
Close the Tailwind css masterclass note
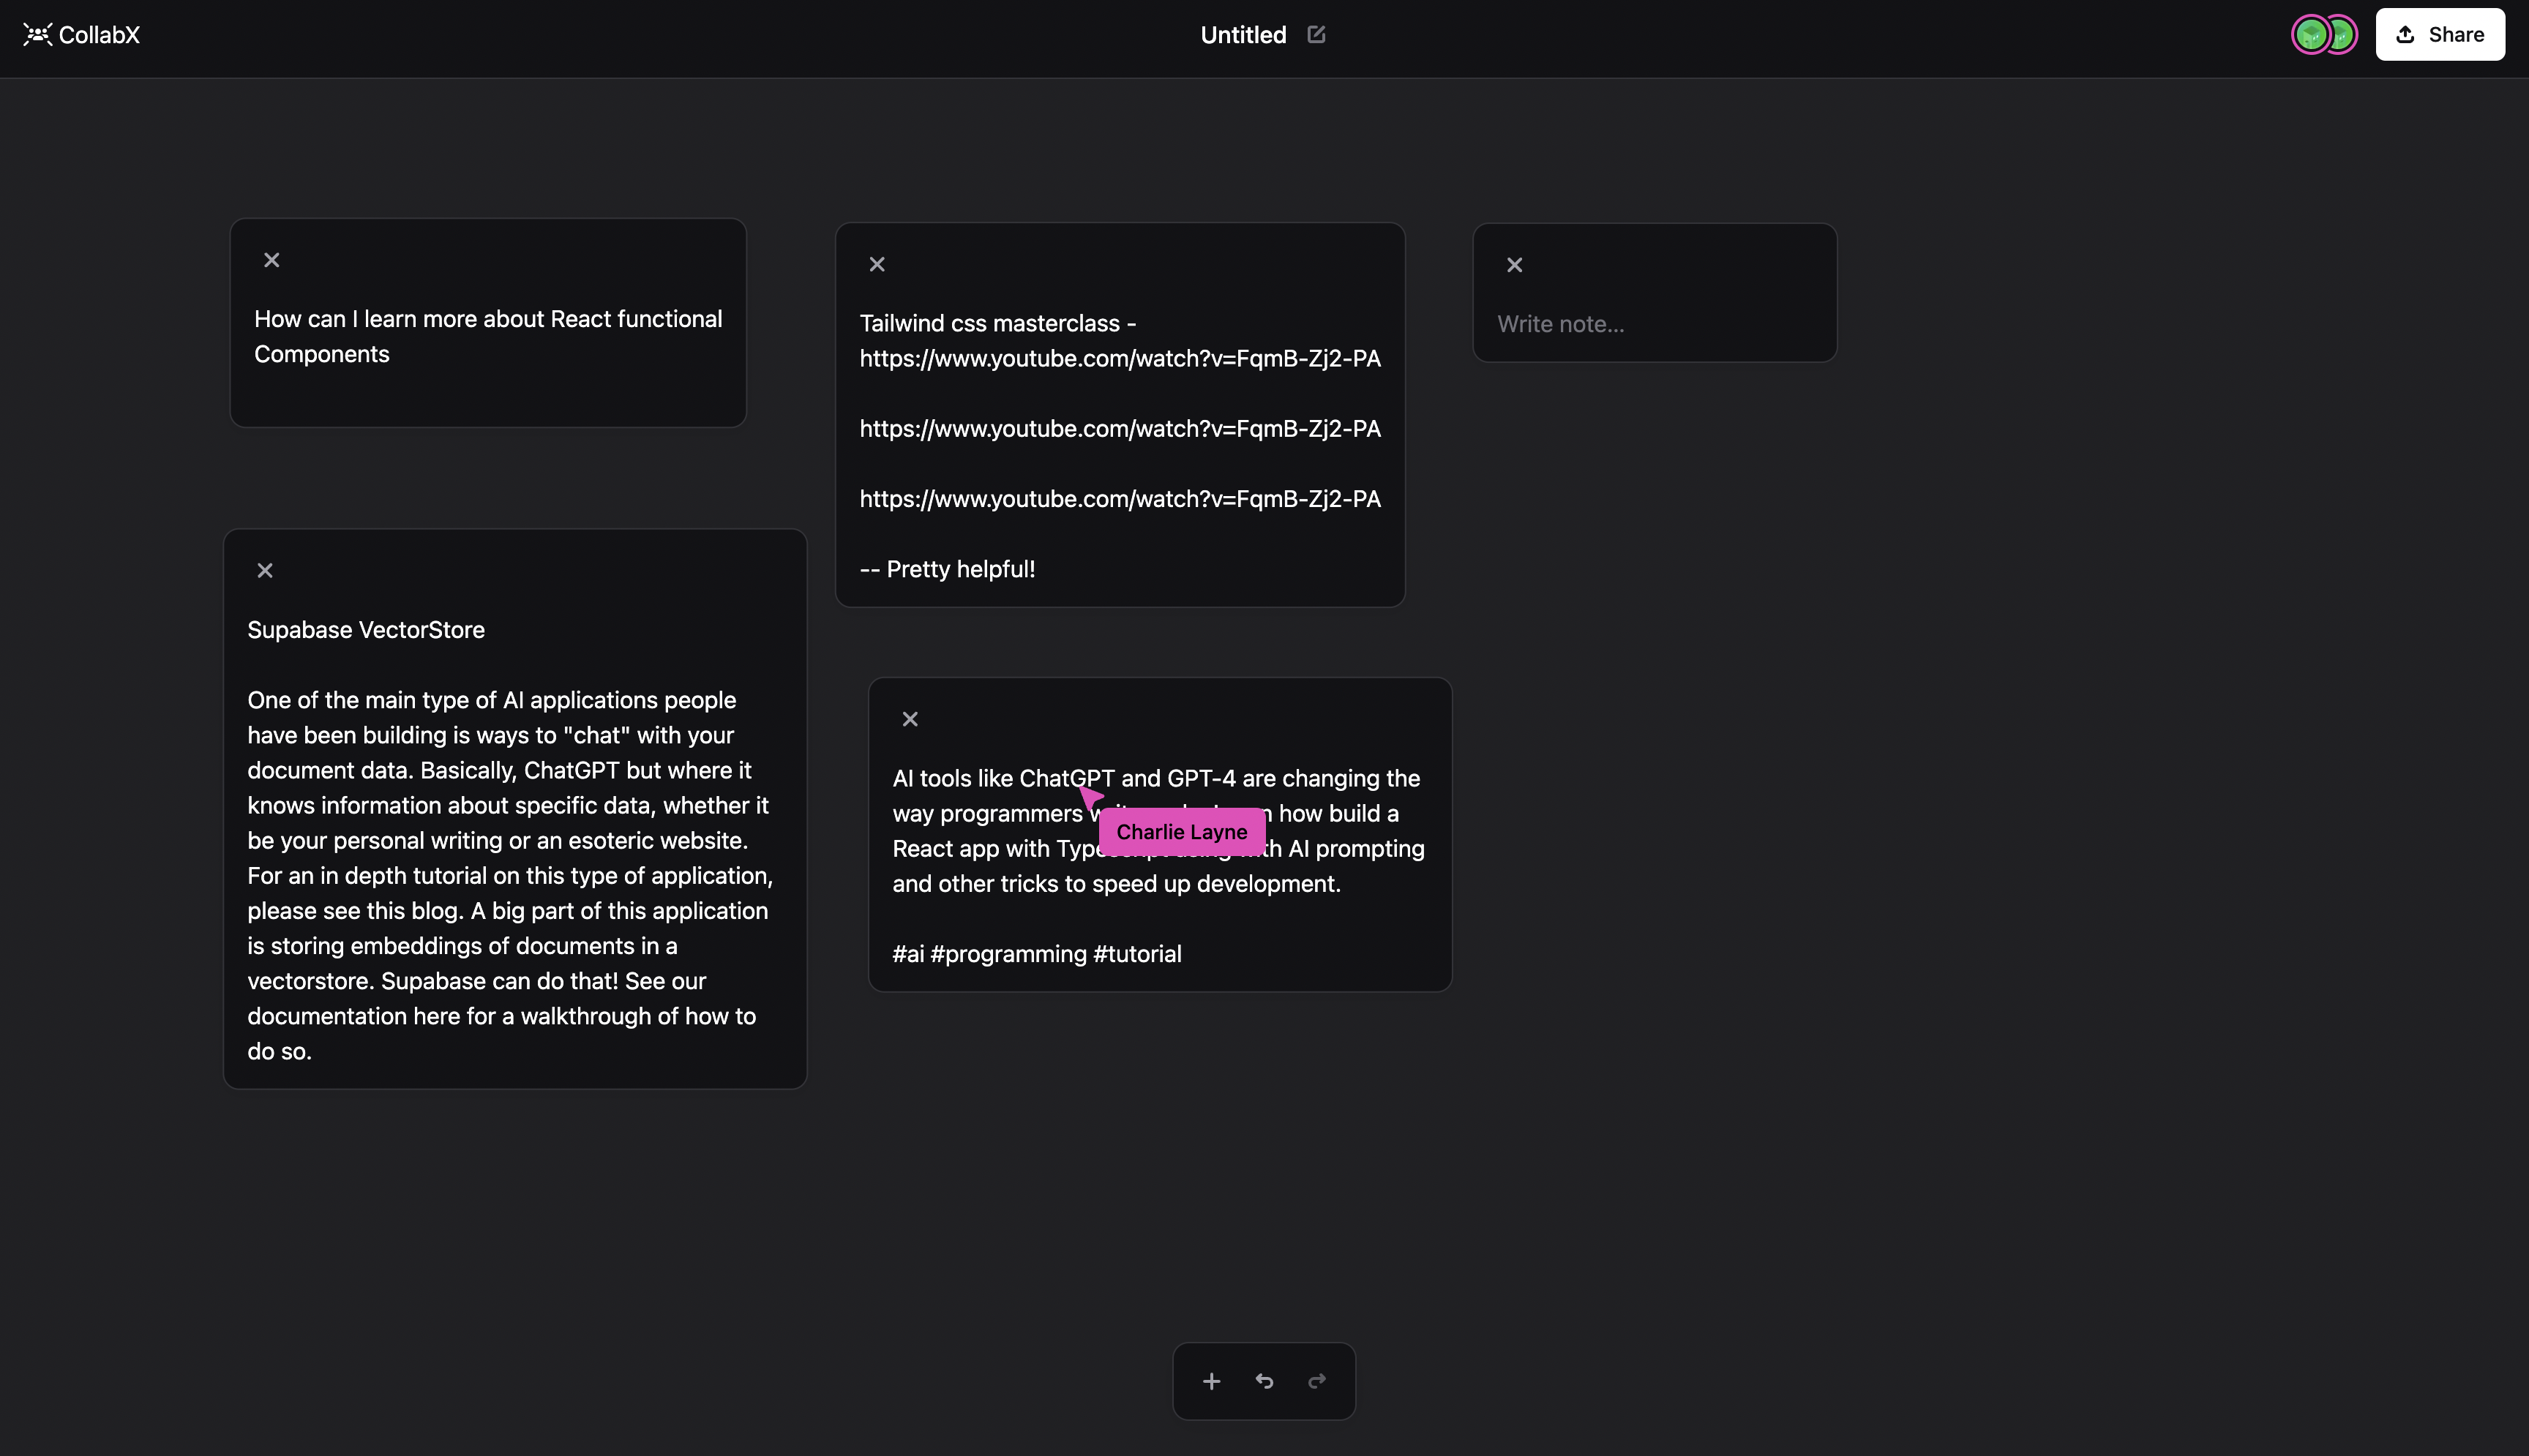(877, 265)
